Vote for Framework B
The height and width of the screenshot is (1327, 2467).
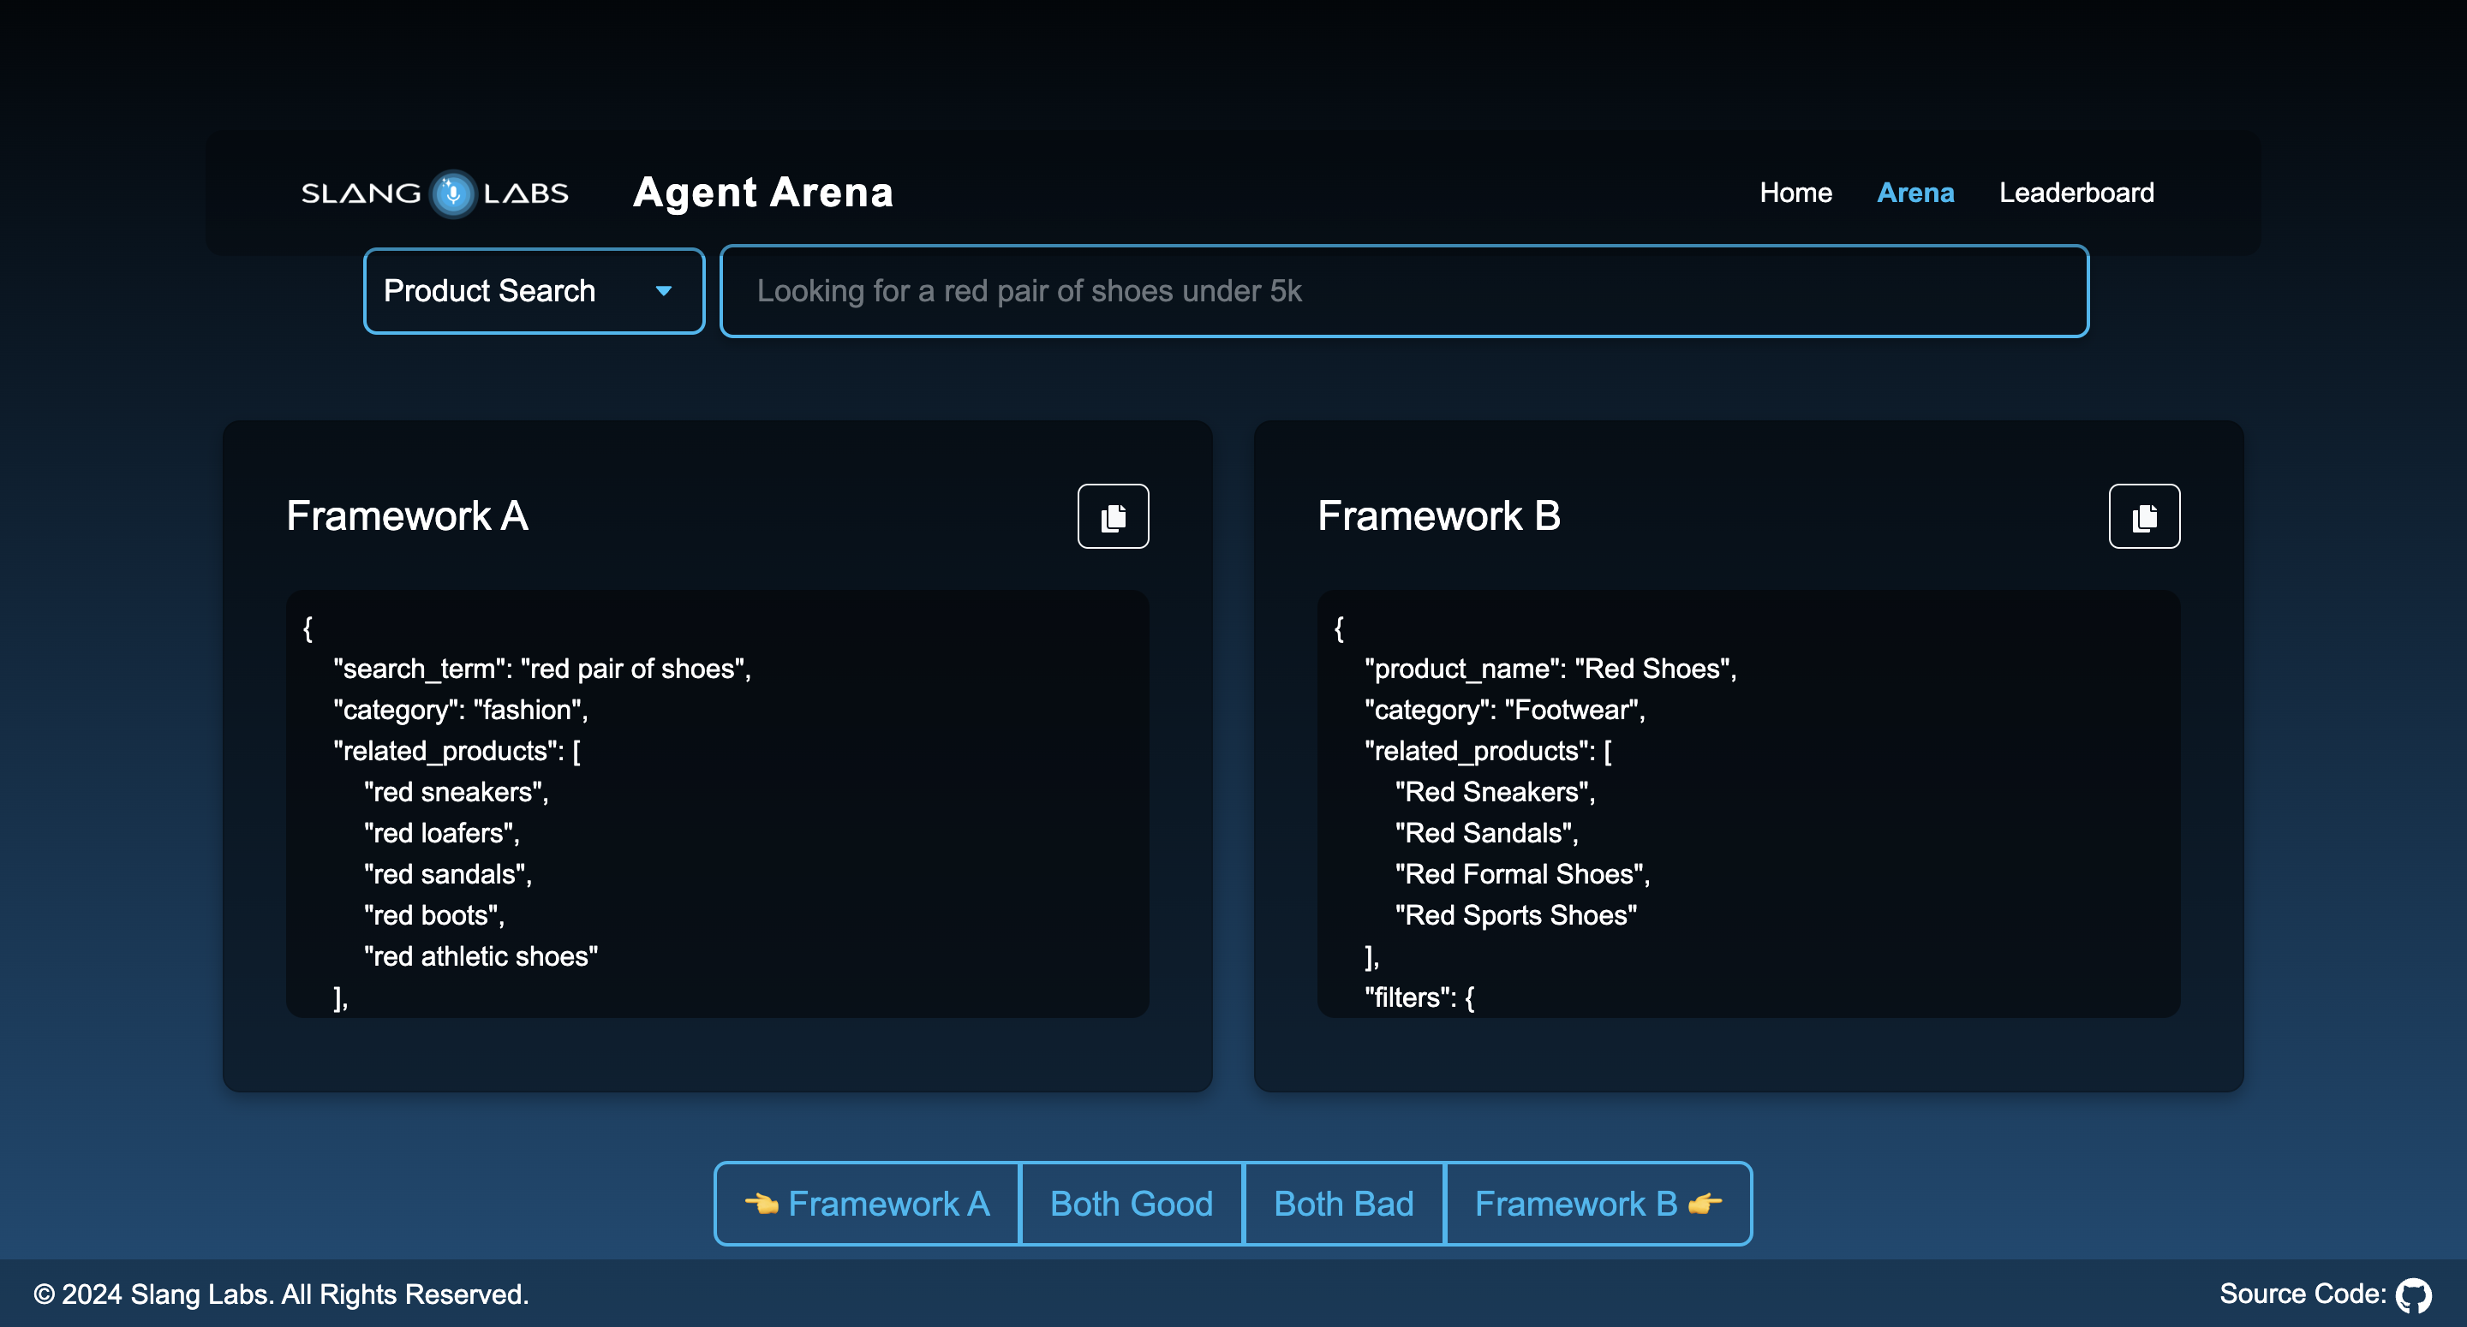[x=1598, y=1204]
